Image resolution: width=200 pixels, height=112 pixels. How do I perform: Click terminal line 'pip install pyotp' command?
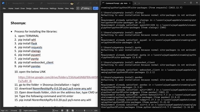tap(131, 47)
